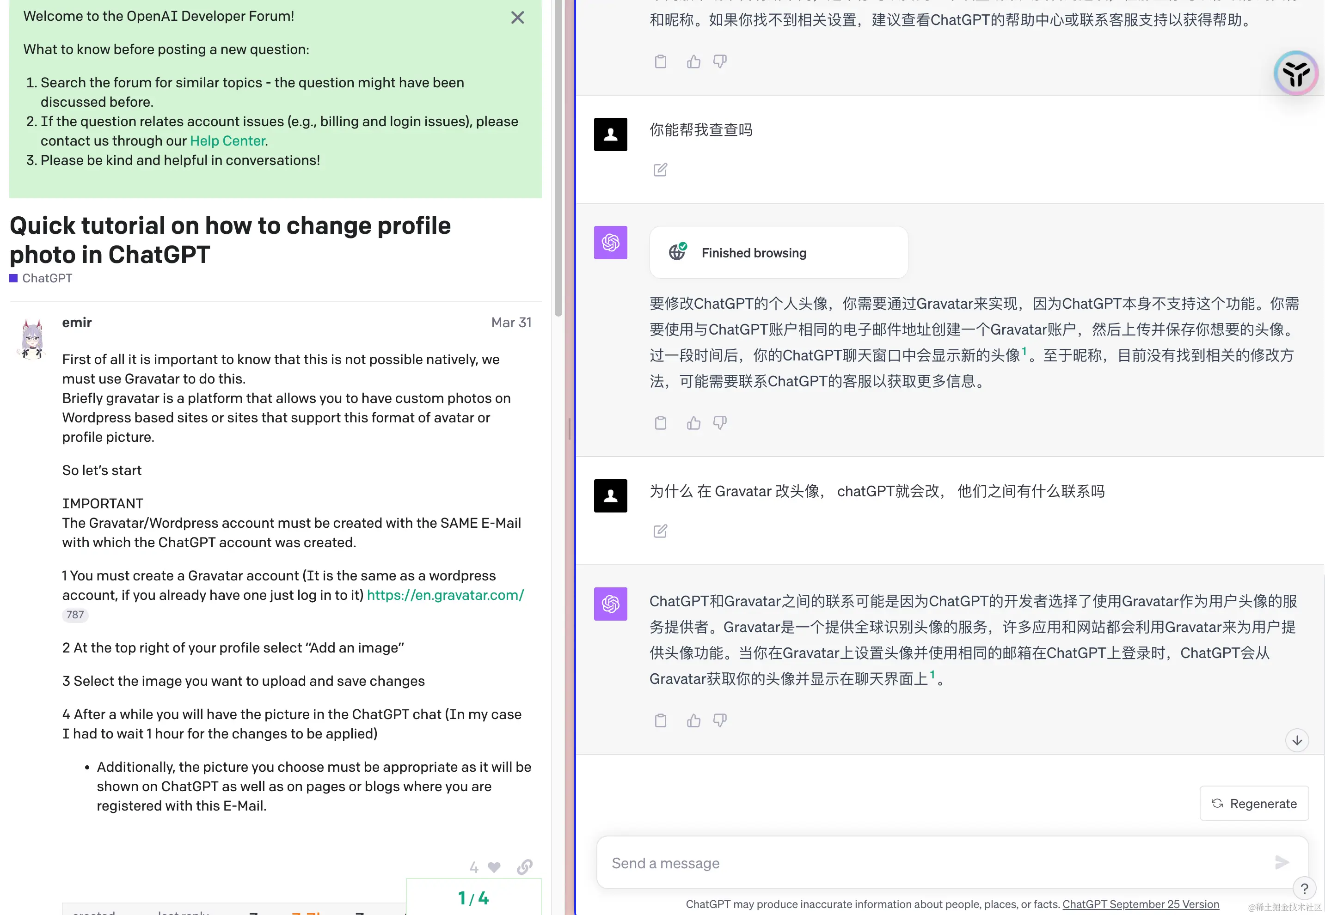Click the text "Welcome to the OpenAI Developer Forum!"
The width and height of the screenshot is (1325, 915).
click(158, 16)
